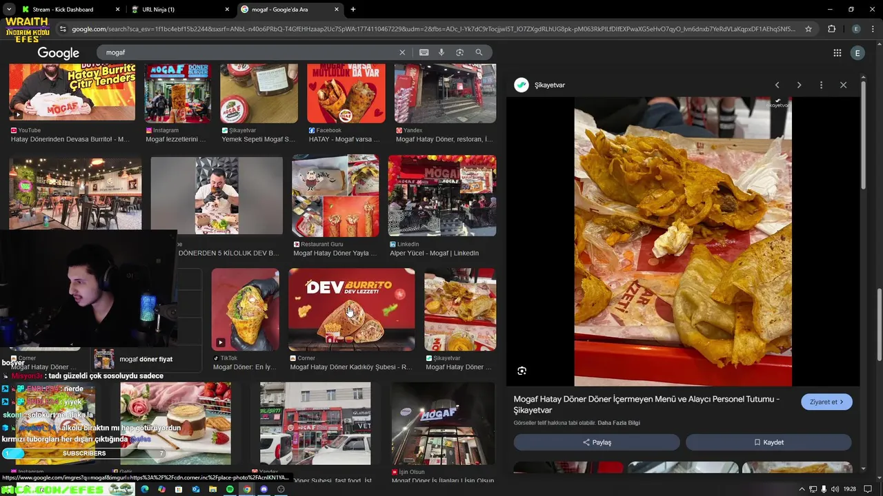This screenshot has width=883, height=496.
Task: Click the Paylaş share button
Action: point(597,442)
